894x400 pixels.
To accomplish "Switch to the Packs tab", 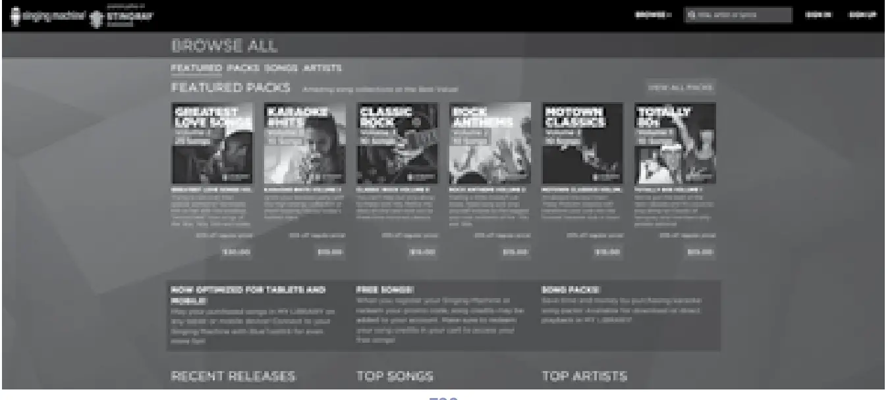I will point(243,68).
